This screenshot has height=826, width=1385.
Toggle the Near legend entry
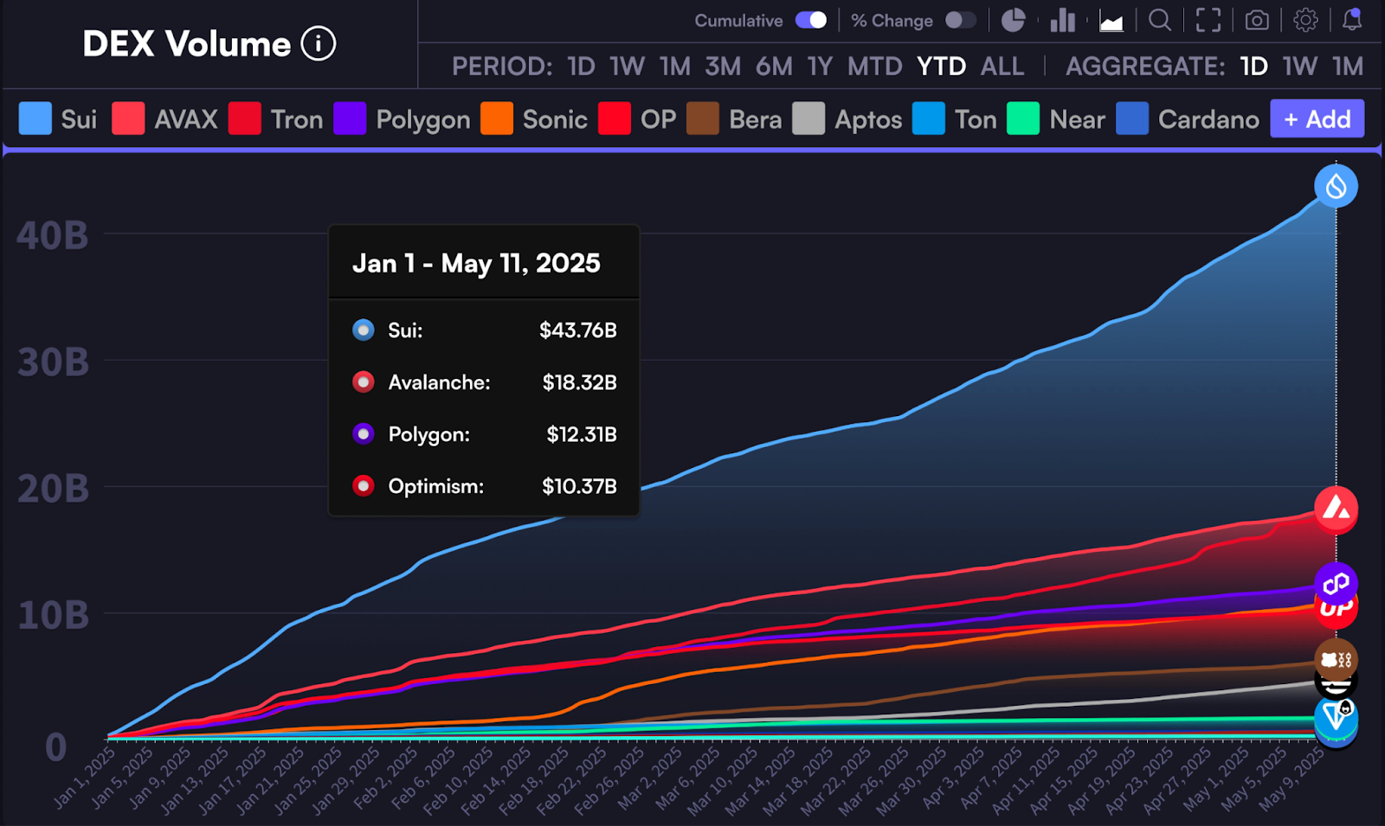(x=1056, y=118)
